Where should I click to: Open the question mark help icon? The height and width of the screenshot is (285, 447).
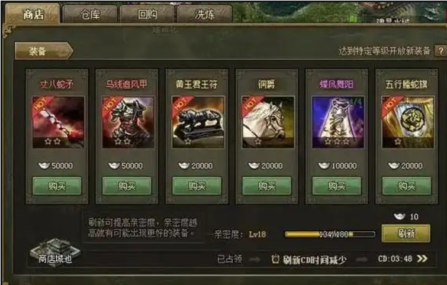click(x=440, y=51)
